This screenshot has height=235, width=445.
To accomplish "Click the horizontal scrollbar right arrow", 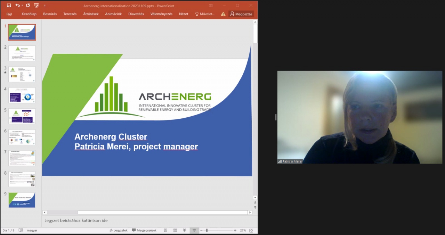I will tap(250, 212).
